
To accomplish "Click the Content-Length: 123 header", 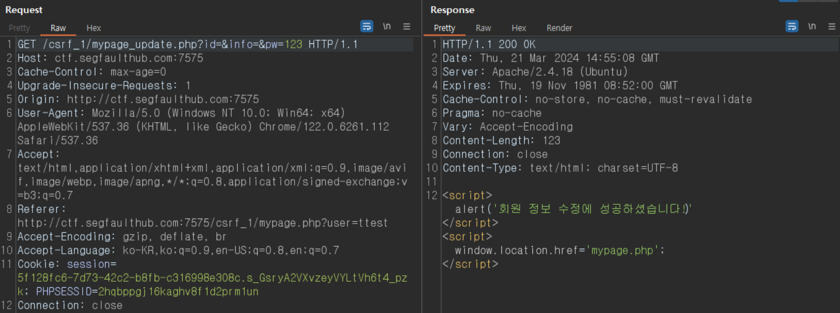I will [501, 141].
